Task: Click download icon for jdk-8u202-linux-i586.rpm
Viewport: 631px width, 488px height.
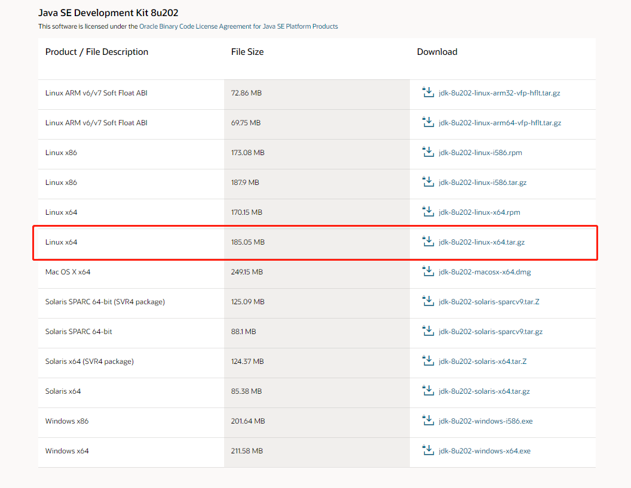Action: point(428,152)
